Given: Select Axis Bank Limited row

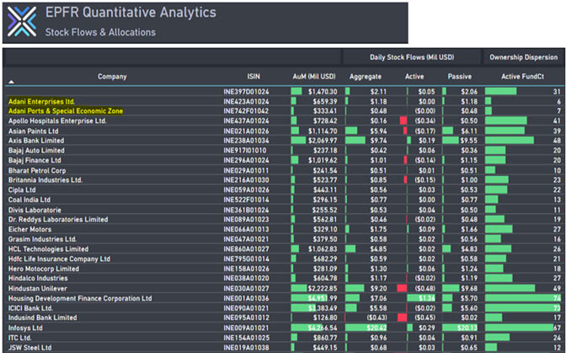Looking at the screenshot, I should pyautogui.click(x=285, y=141).
